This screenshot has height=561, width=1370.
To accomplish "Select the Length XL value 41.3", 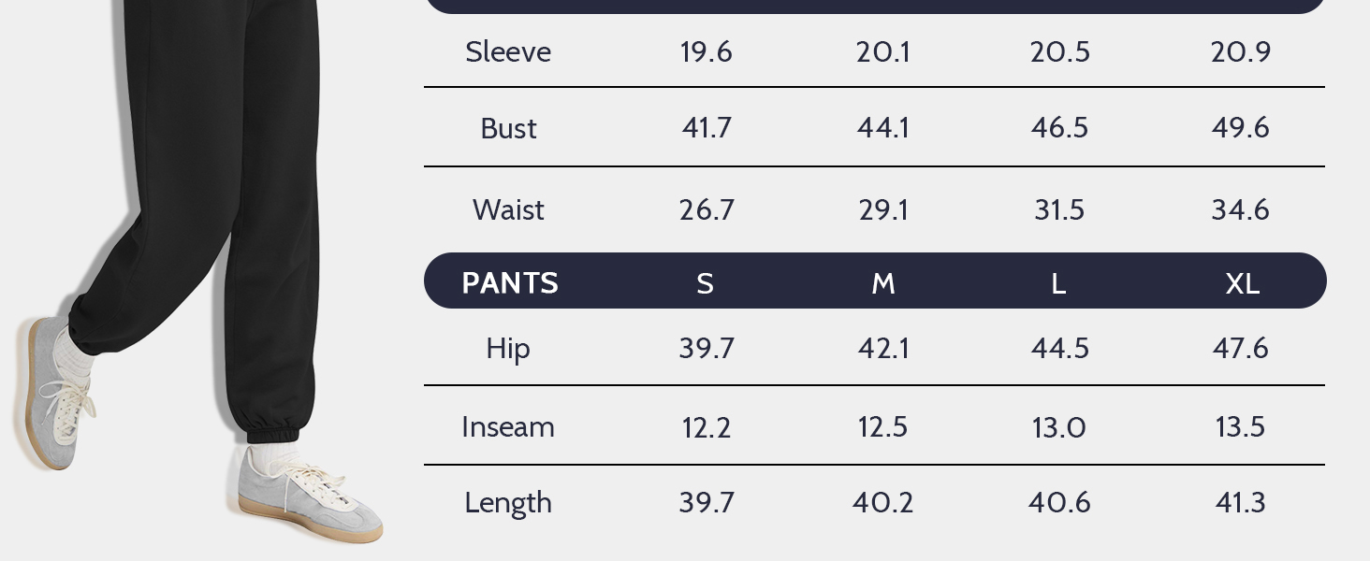I will [1241, 502].
